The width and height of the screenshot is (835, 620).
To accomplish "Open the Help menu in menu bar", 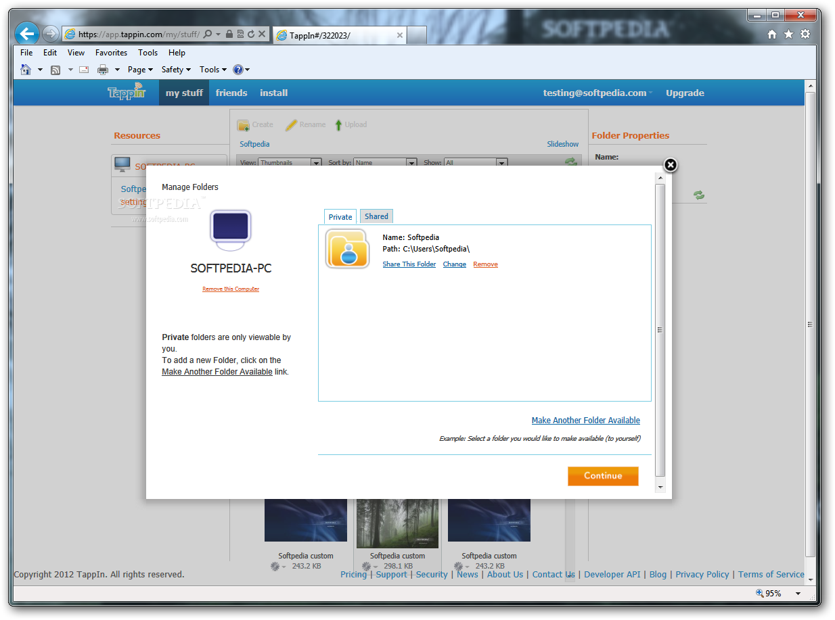I will pos(177,53).
